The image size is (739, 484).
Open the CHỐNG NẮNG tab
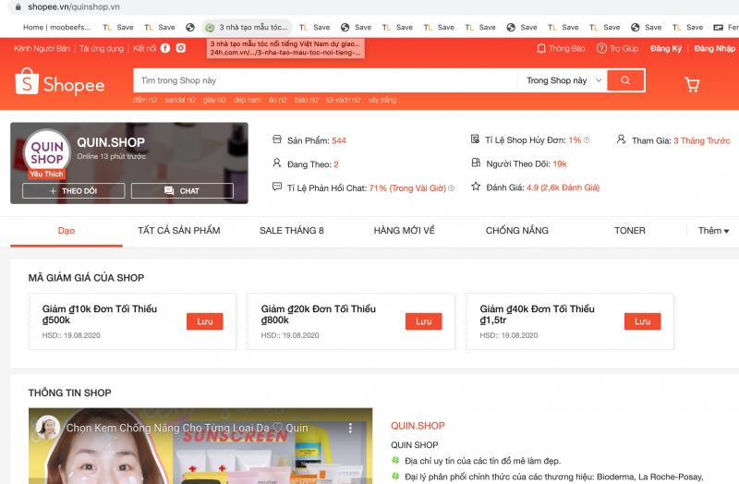coord(516,231)
